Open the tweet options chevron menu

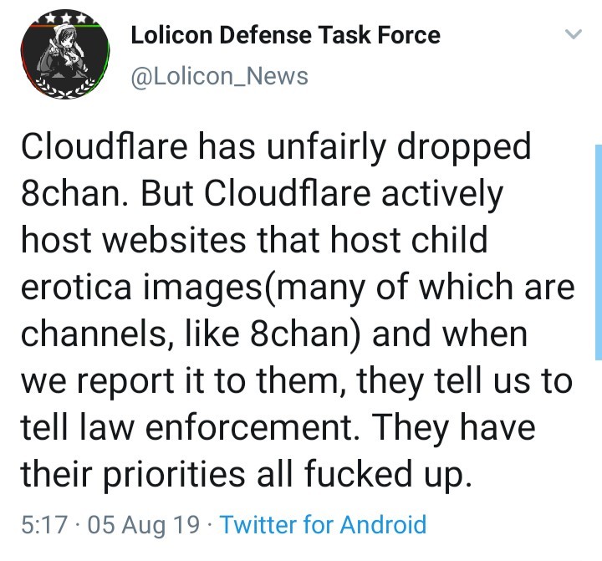(x=574, y=34)
